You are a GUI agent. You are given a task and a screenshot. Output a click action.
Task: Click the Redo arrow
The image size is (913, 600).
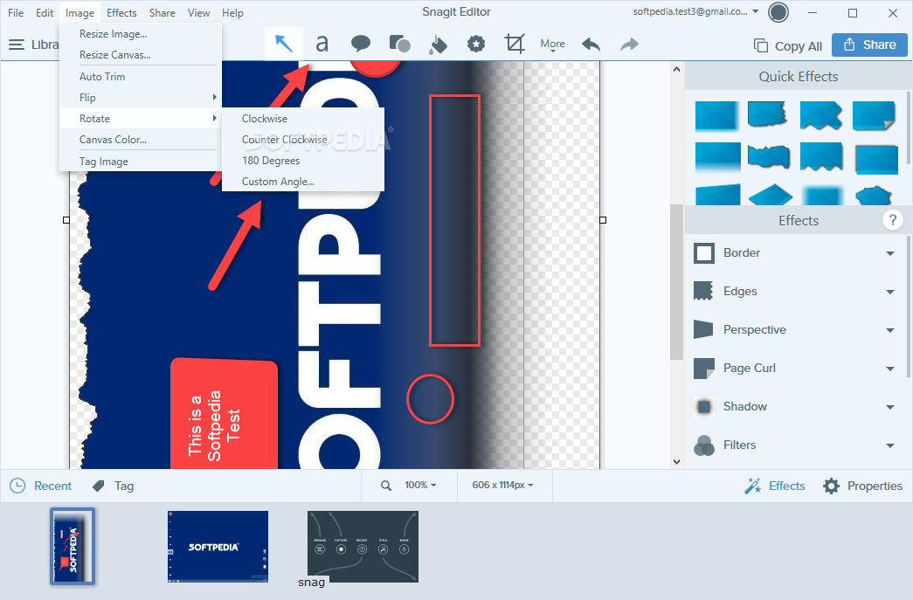tap(629, 45)
